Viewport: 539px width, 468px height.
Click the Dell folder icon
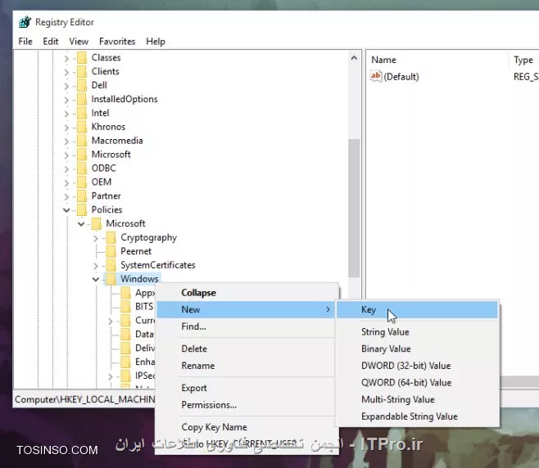[x=82, y=85]
